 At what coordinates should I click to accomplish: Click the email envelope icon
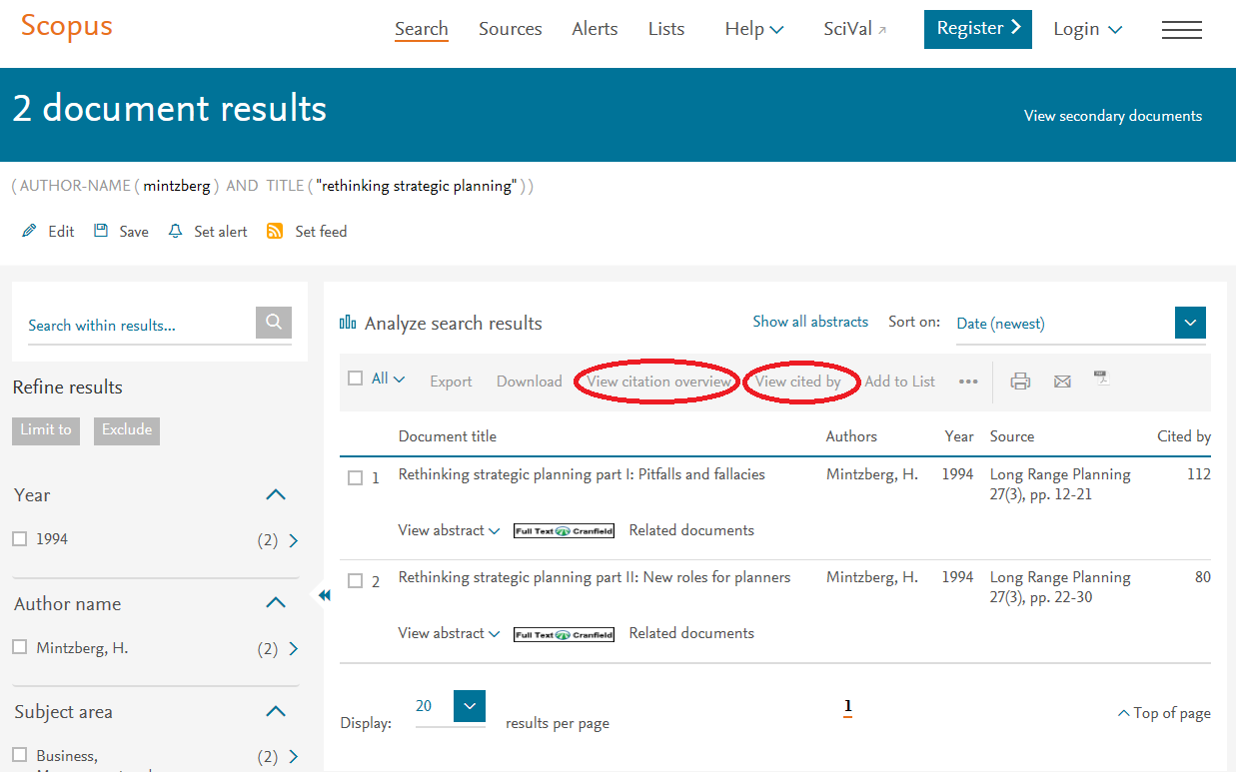point(1062,381)
